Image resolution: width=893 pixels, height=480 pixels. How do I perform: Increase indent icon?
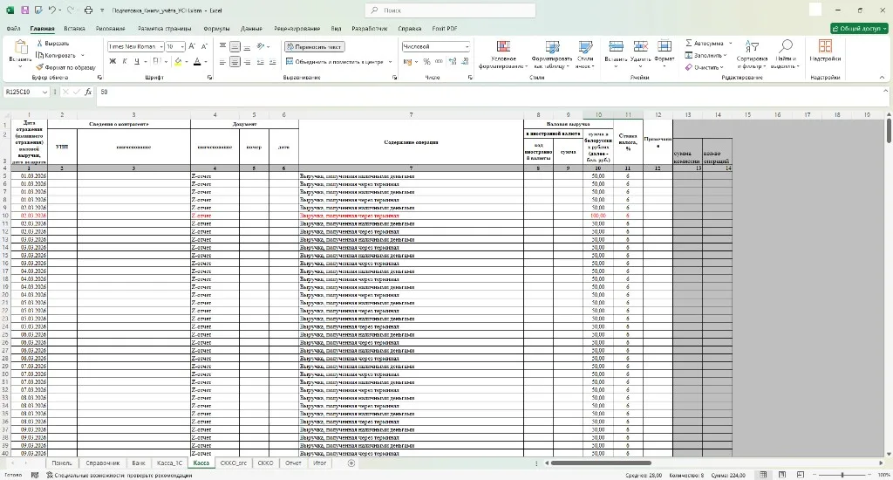click(x=272, y=62)
